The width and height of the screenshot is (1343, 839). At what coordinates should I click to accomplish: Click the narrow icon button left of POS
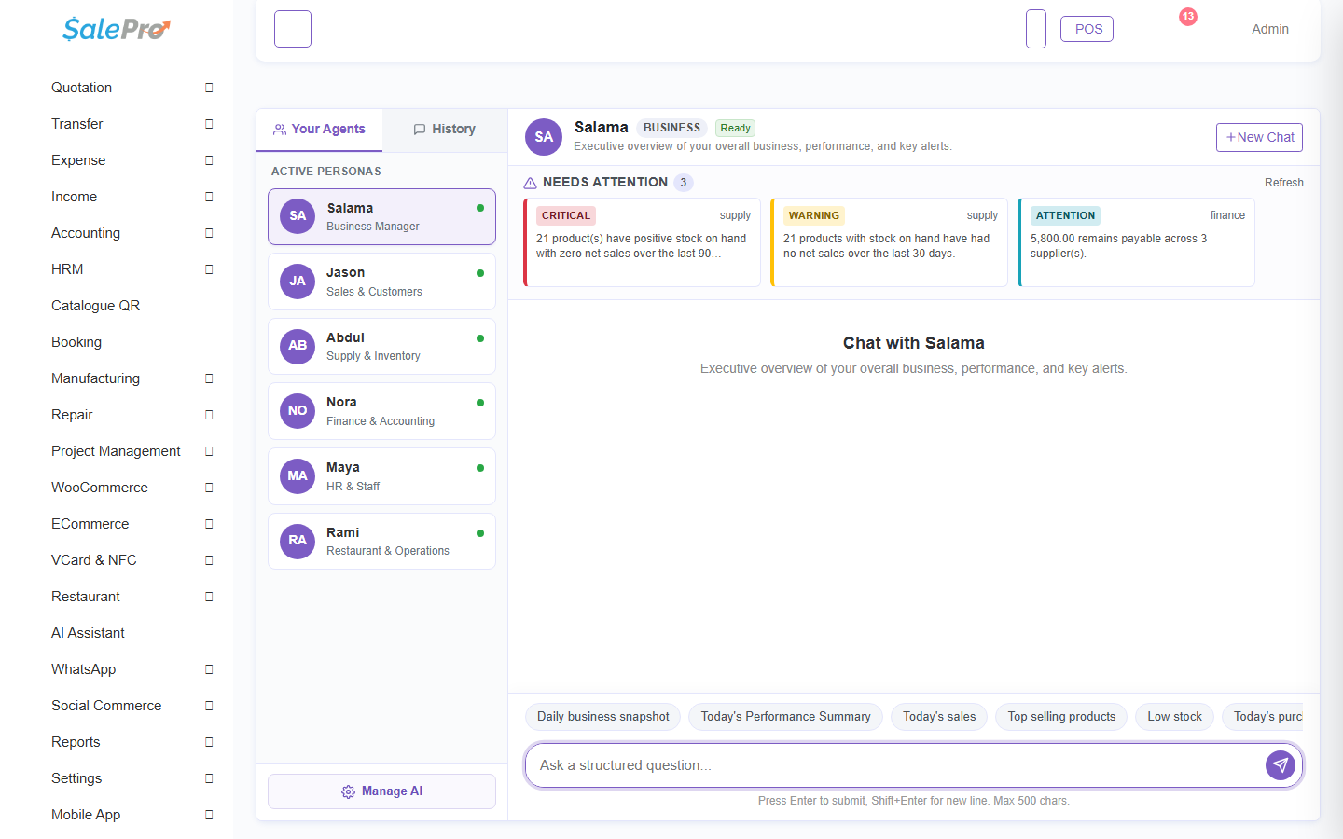pos(1036,29)
